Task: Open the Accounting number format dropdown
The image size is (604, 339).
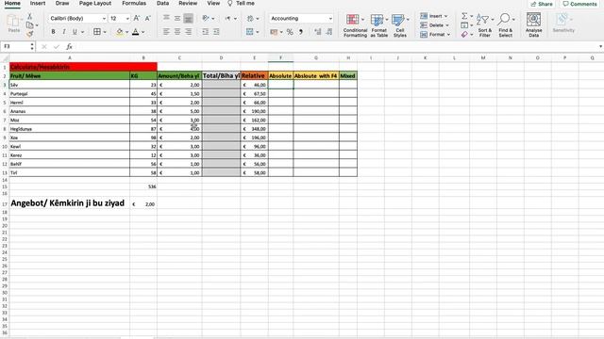Action: 330,19
